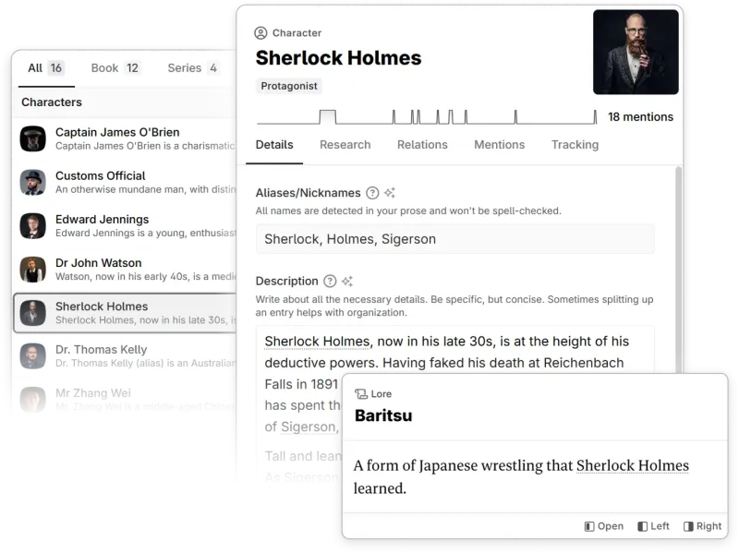
Task: Click the Description section label
Action: 286,282
